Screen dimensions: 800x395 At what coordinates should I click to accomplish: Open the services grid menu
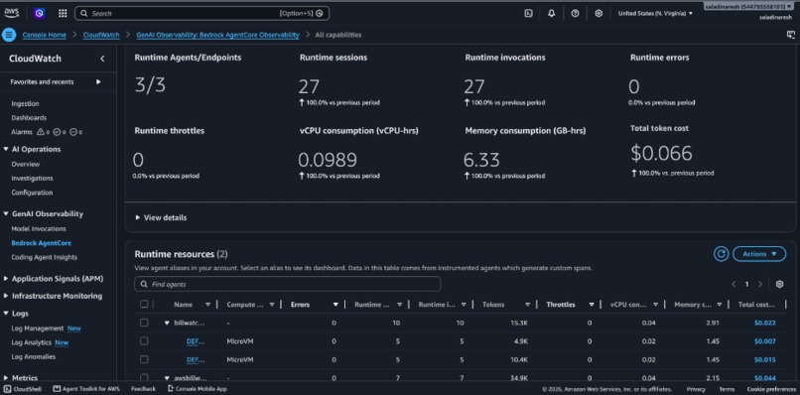tap(63, 13)
